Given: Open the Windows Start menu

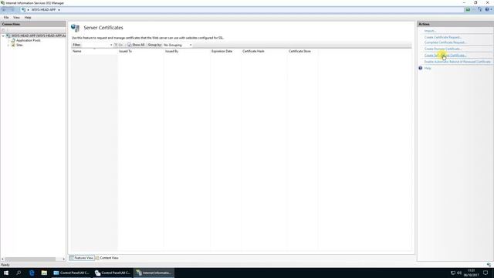Looking at the screenshot, I should 6,273.
